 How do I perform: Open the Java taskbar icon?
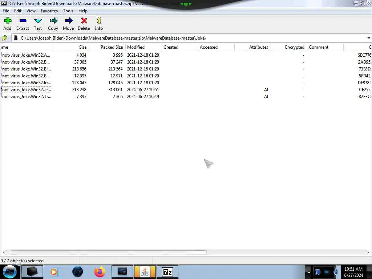(x=145, y=272)
